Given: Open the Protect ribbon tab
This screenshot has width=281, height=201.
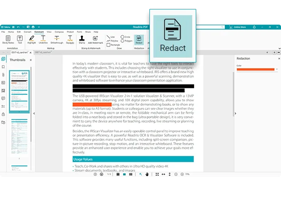Looking at the screenshot, I should click(x=70, y=32).
